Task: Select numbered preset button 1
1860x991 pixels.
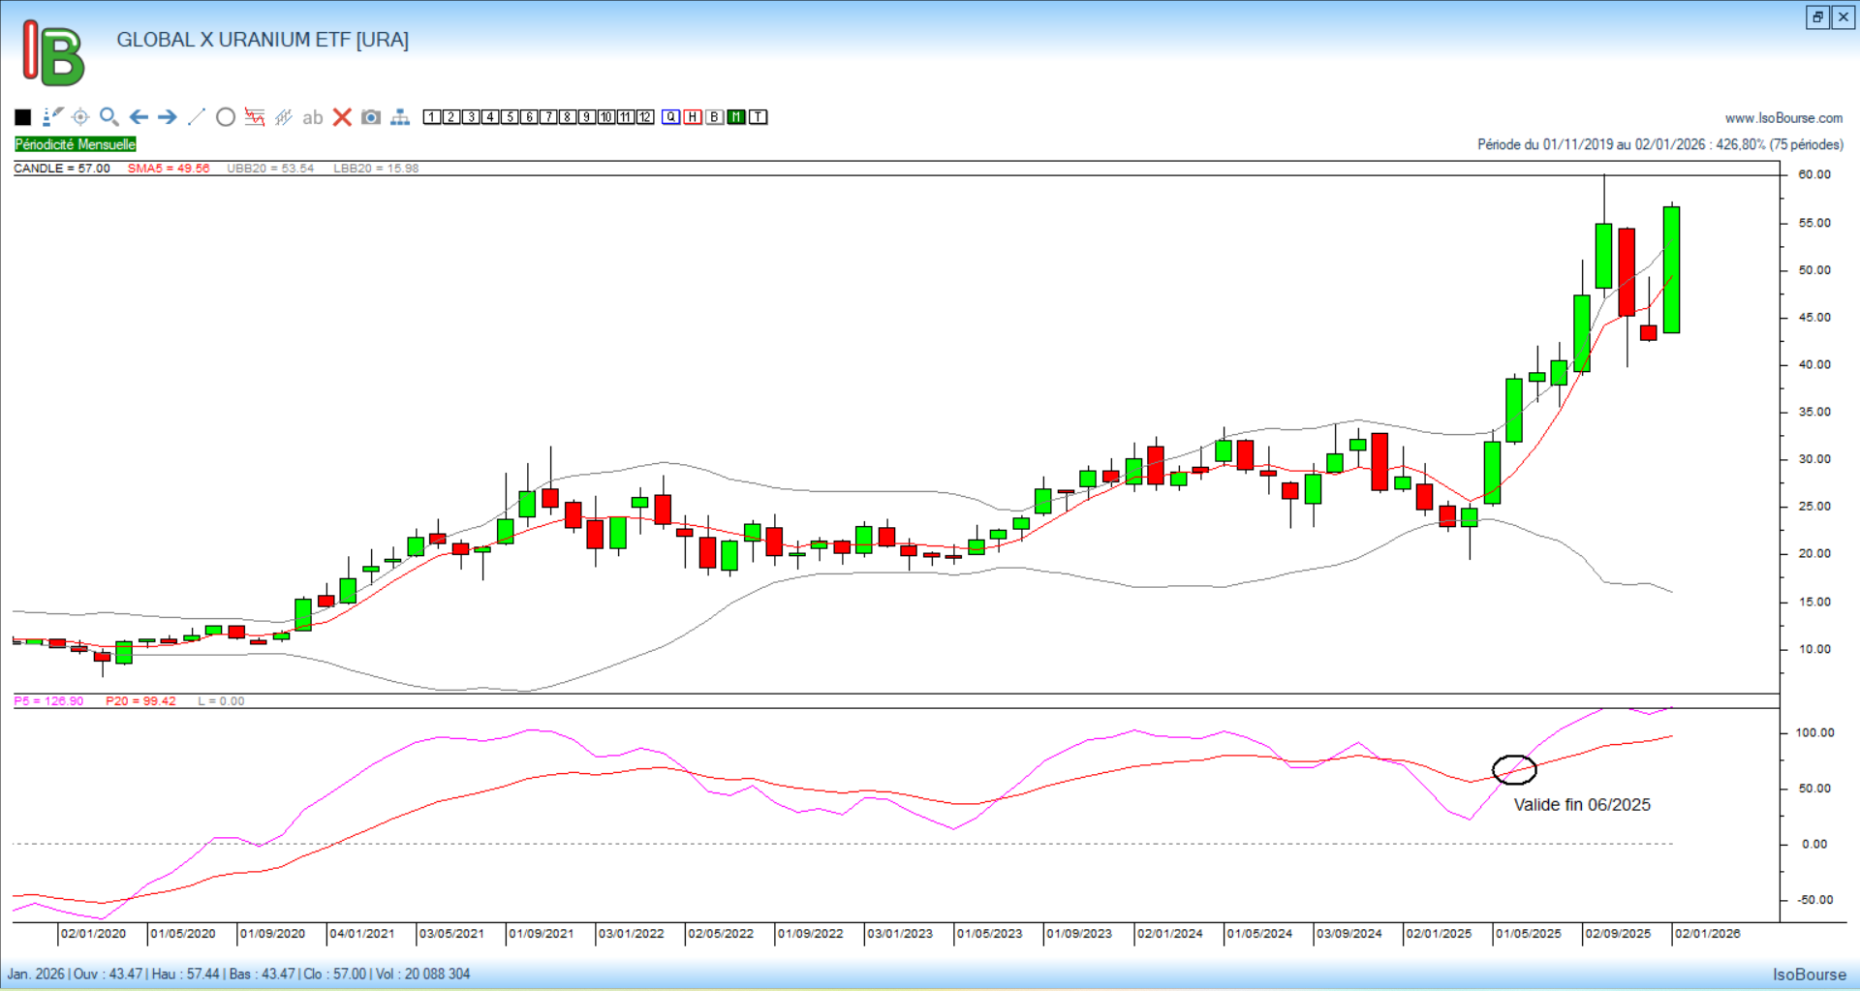Action: (432, 117)
